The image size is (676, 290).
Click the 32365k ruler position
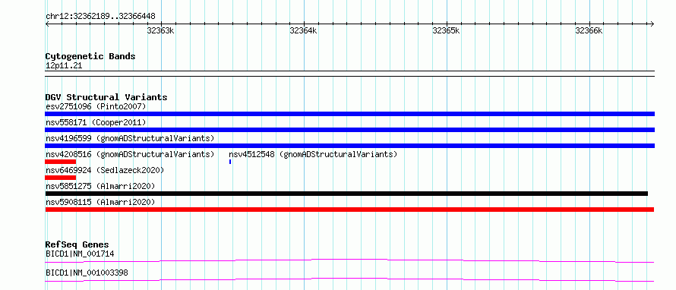tap(446, 30)
